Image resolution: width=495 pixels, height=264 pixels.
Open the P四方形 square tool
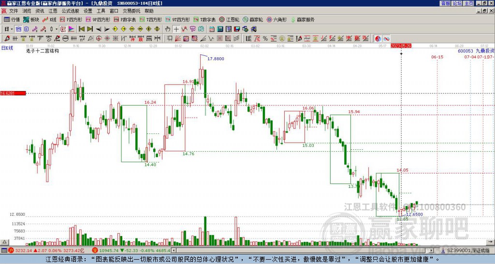pyautogui.click(x=71, y=19)
